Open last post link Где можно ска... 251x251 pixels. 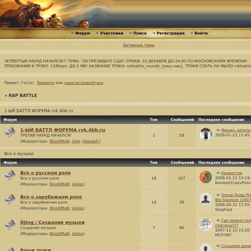pos(233,223)
